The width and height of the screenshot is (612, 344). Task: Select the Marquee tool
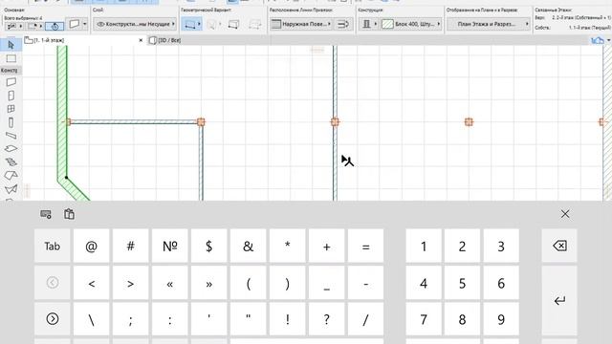[11, 58]
